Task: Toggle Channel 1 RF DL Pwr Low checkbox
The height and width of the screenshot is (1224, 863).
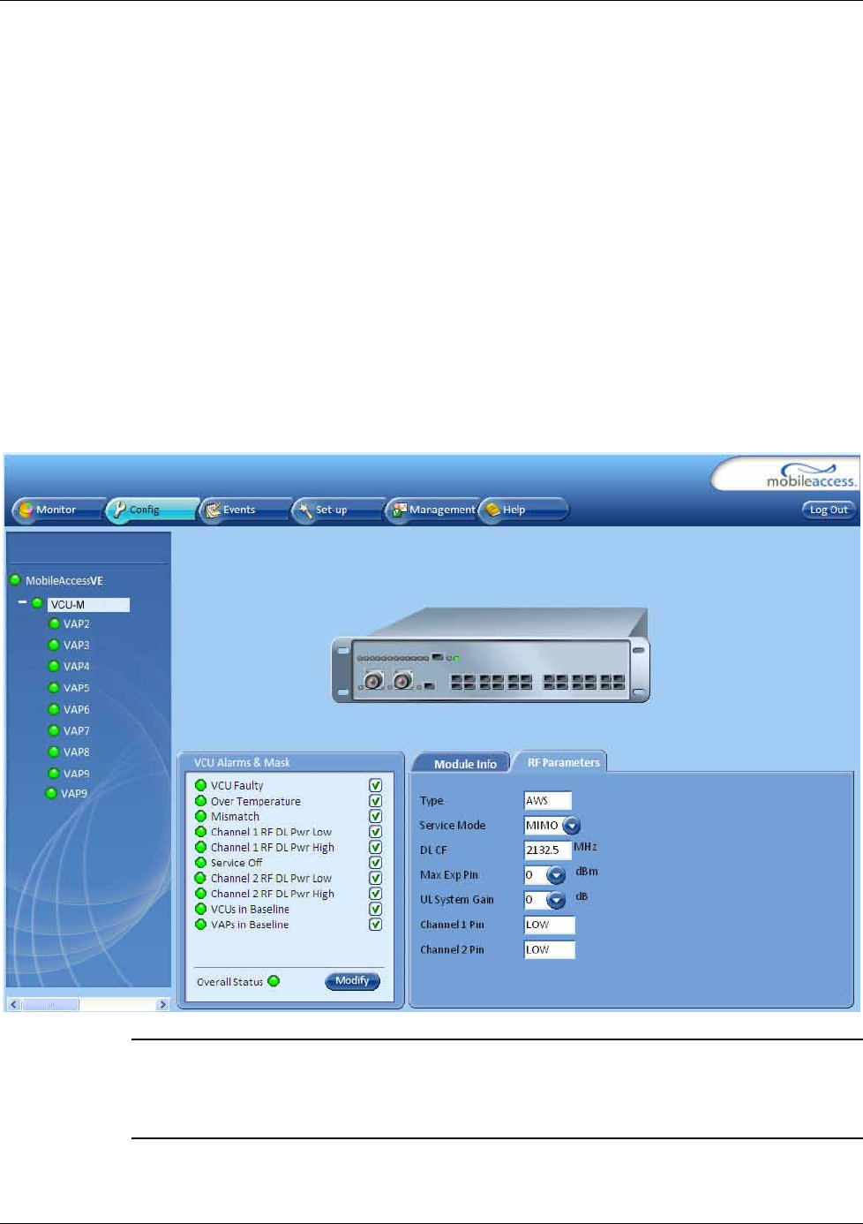Action: [x=375, y=832]
